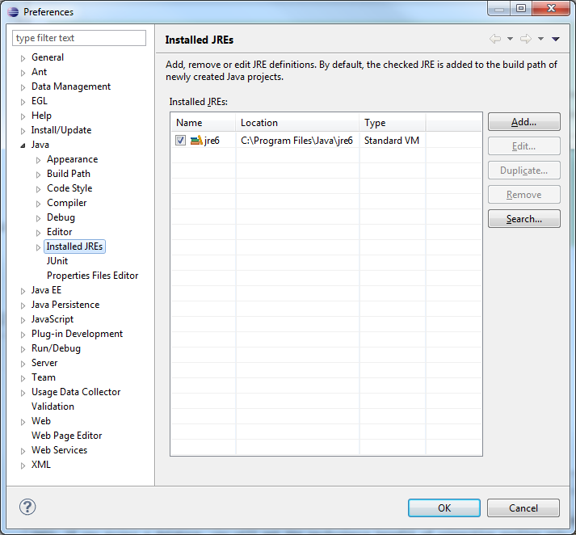The height and width of the screenshot is (535, 576).
Task: Click the type filter text field
Action: click(x=79, y=38)
